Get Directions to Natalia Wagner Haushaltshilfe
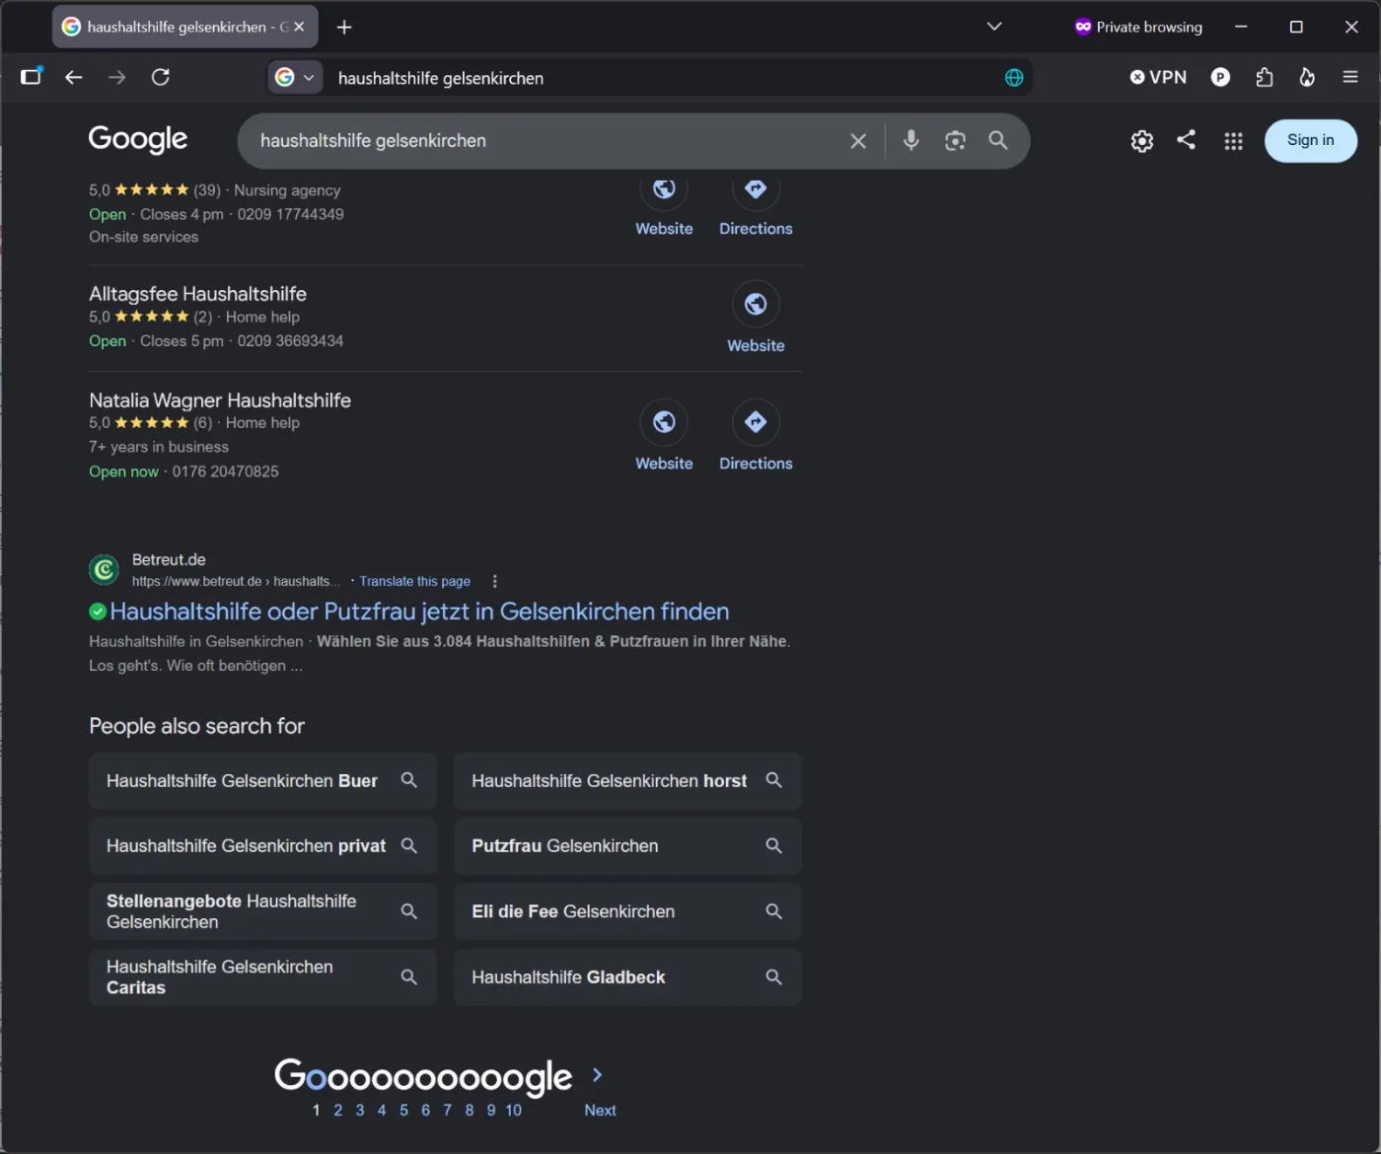 tap(756, 435)
